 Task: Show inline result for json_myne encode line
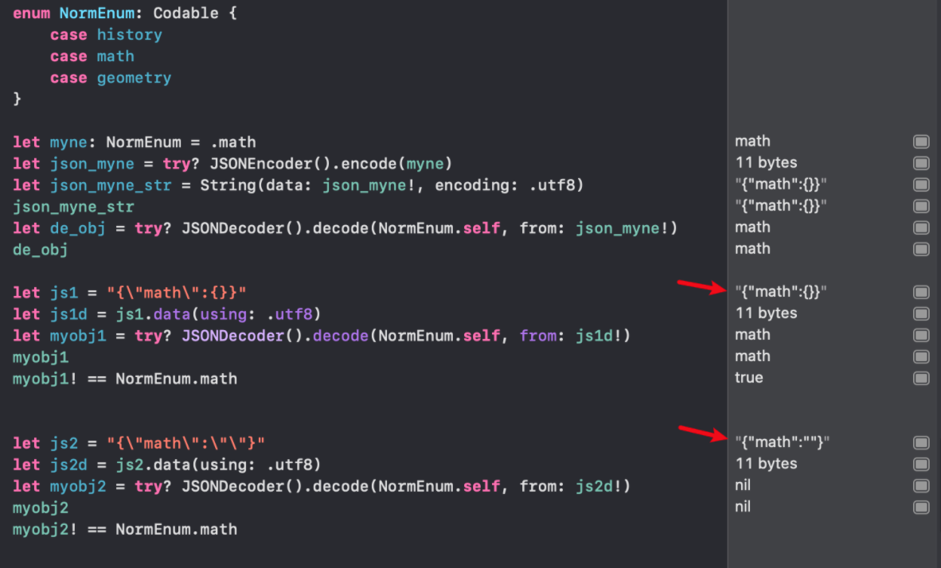pos(921,163)
